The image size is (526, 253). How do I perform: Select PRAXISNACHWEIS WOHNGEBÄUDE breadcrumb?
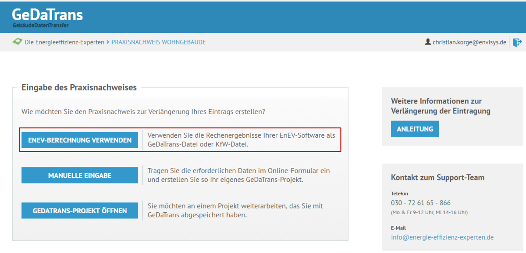[x=159, y=42]
